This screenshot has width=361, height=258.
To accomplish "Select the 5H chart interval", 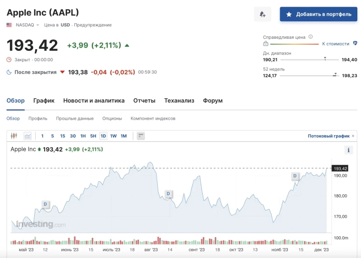I will [x=93, y=136].
